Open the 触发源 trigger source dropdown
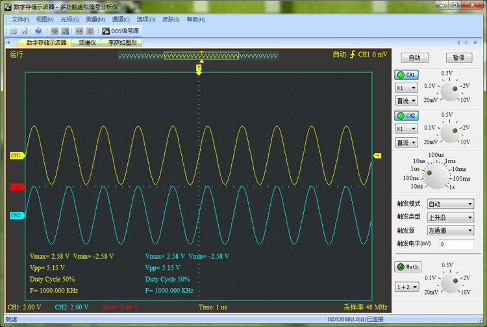This screenshot has width=487, height=327. tap(449, 230)
